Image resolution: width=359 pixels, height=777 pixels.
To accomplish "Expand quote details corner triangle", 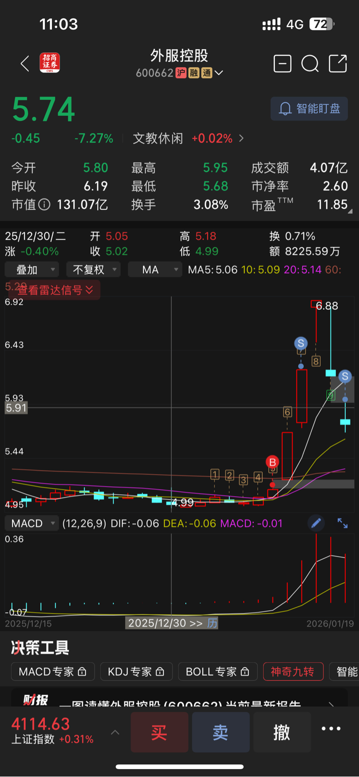I will point(350,211).
